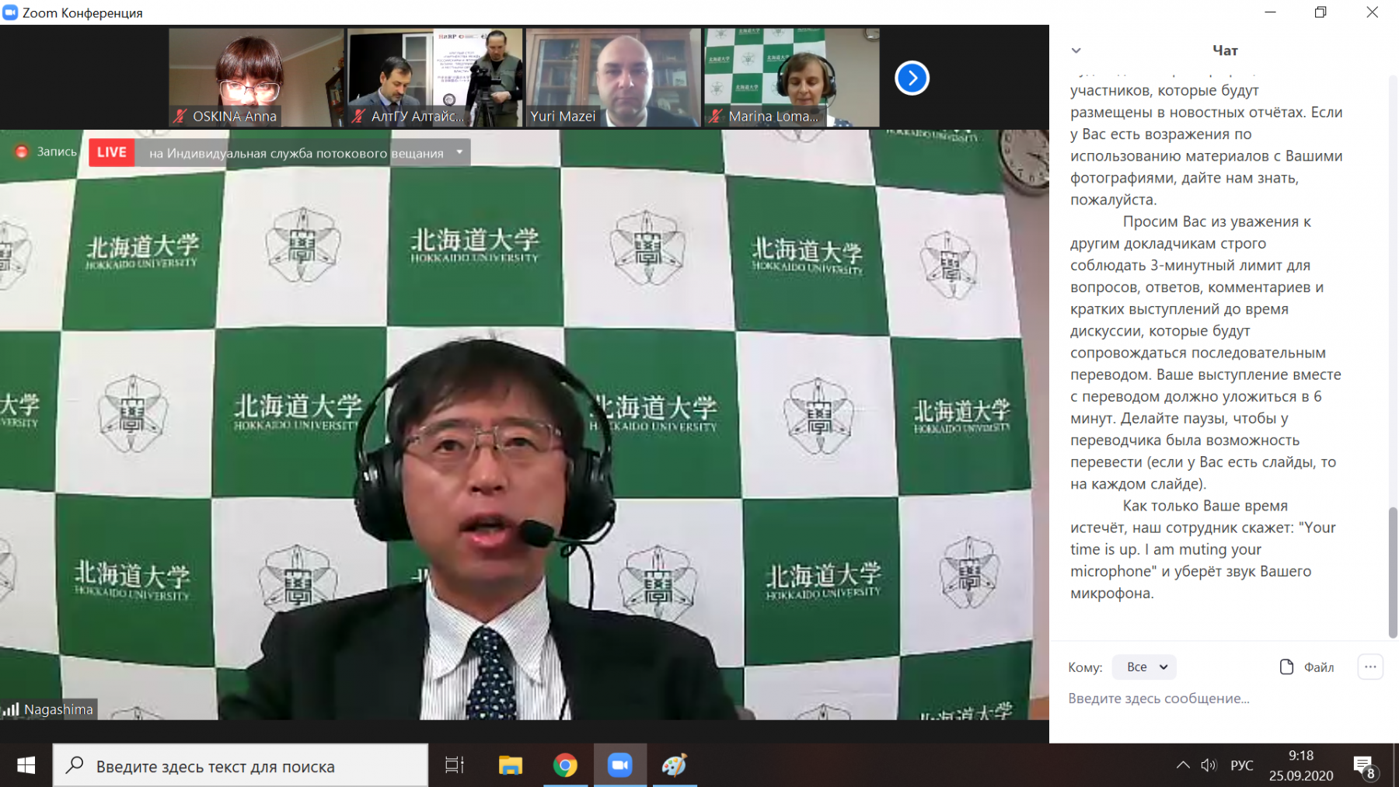Open File Explorer from the taskbar
Viewport: 1399px width, 787px height.
pos(511,765)
